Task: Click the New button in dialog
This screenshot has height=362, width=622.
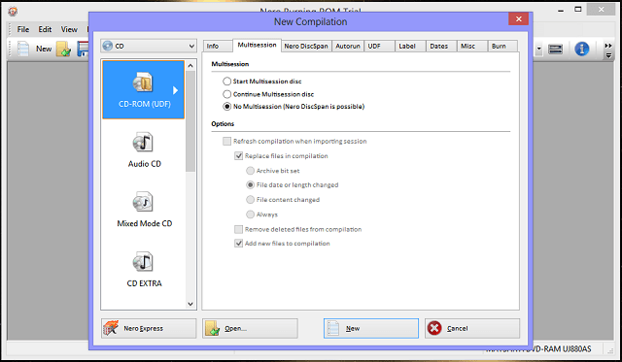Action: pyautogui.click(x=371, y=328)
